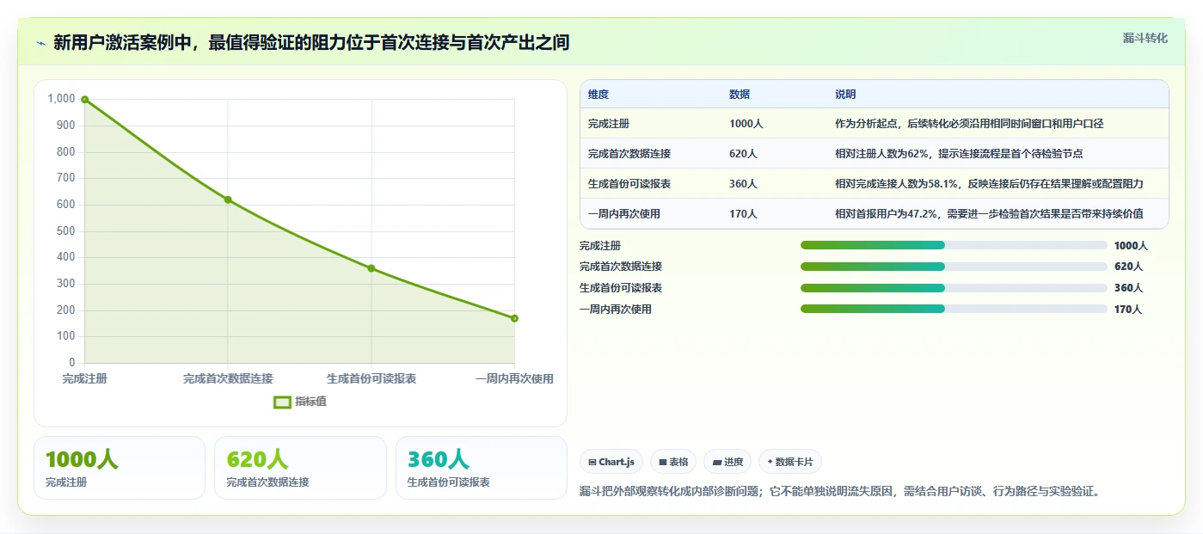Click the progress bar for 完成注册
The image size is (1203, 534).
pyautogui.click(x=954, y=246)
